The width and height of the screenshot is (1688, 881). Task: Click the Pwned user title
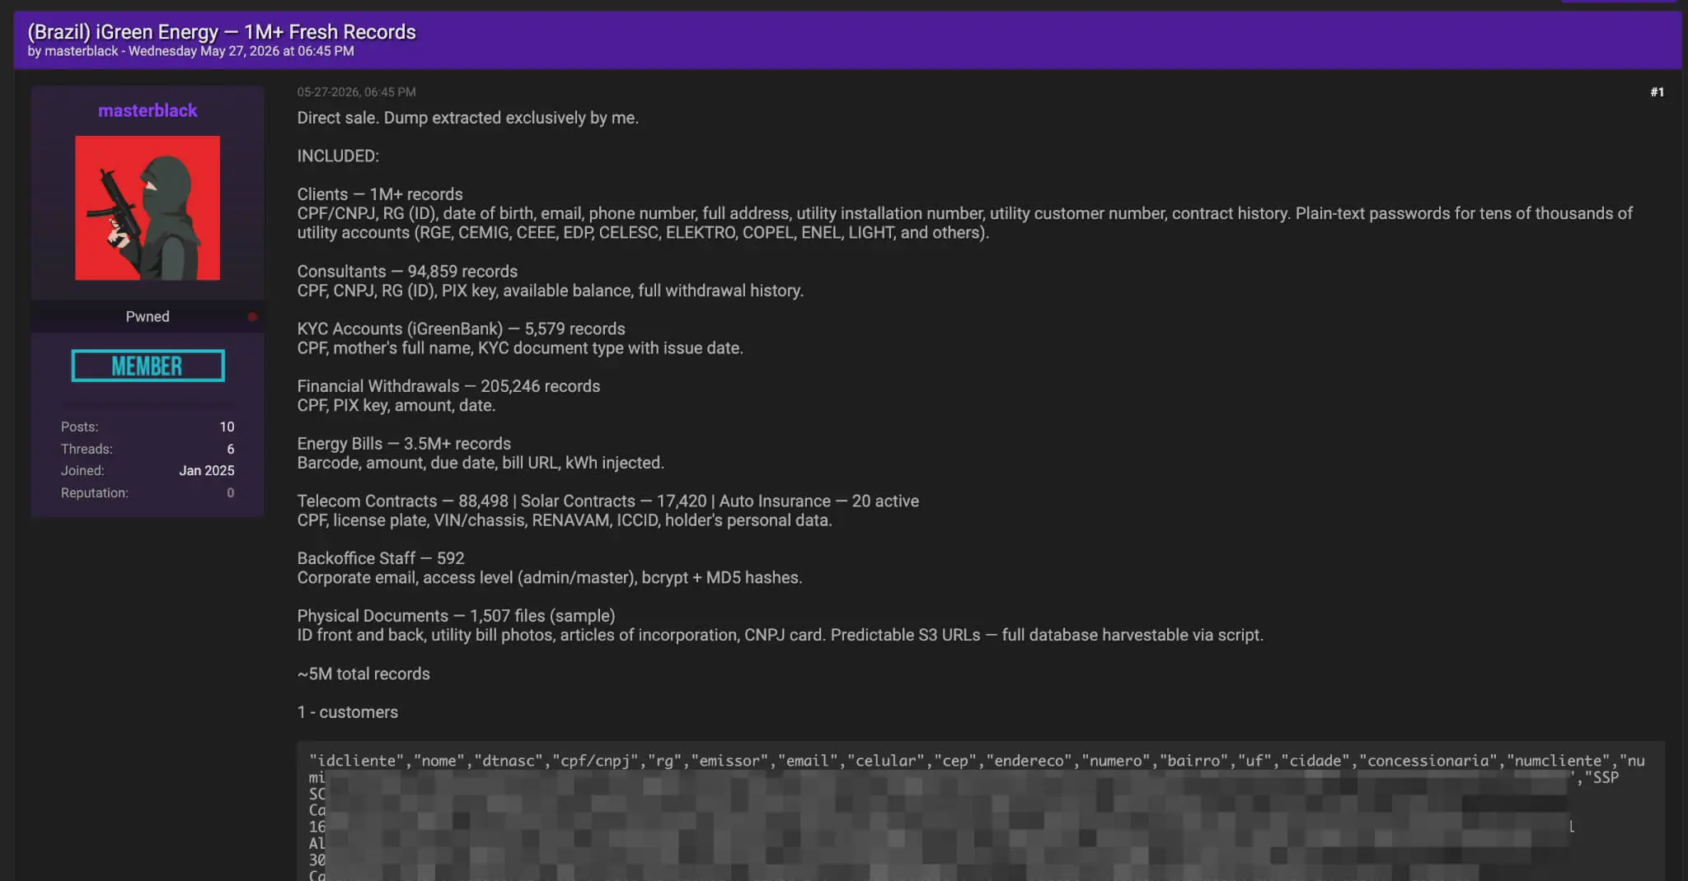pos(148,316)
